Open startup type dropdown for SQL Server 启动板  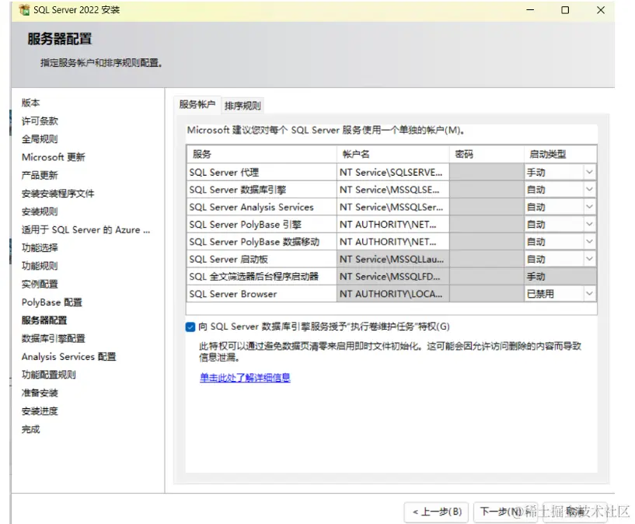click(589, 259)
